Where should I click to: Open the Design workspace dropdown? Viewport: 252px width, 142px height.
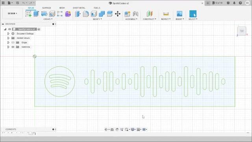click(x=12, y=13)
